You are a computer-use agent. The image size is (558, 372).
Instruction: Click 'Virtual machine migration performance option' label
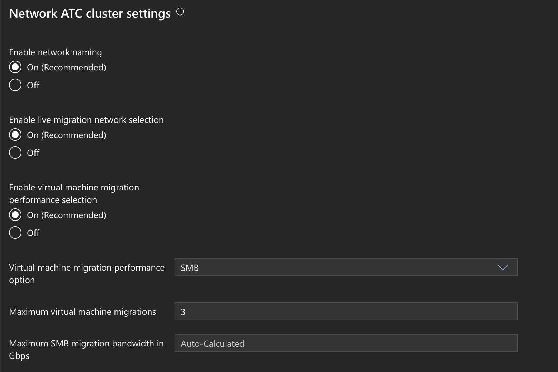point(87,273)
